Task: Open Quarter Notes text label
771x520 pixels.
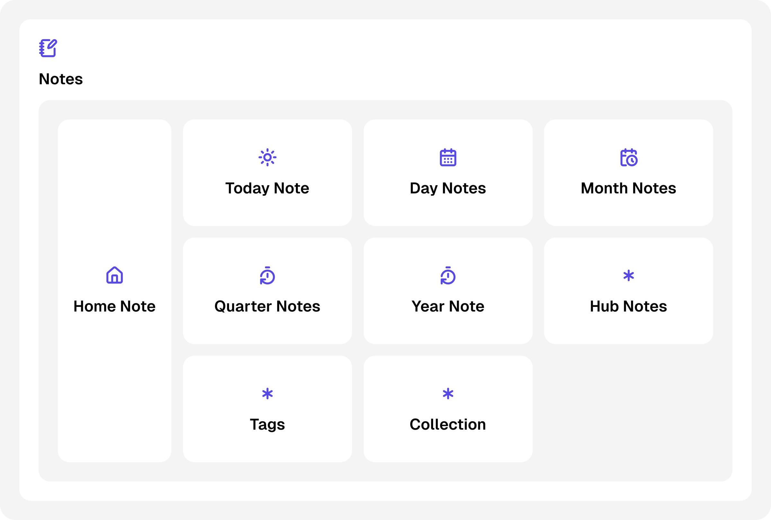Action: [267, 306]
